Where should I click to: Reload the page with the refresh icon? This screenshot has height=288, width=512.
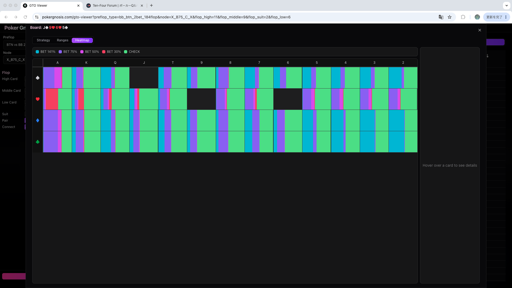click(25, 17)
